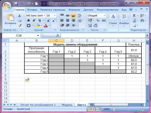Insert function with fx button

click(58, 35)
